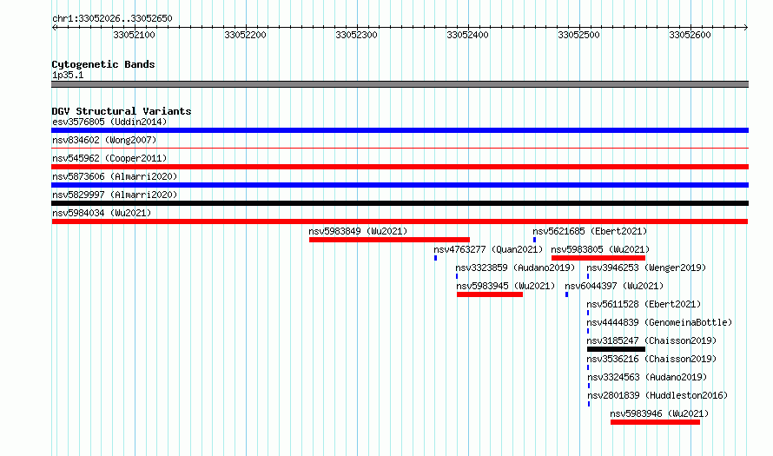Screen dimensions: 773x456
Task: Click the 33052600 ruler position
Action: (x=690, y=35)
